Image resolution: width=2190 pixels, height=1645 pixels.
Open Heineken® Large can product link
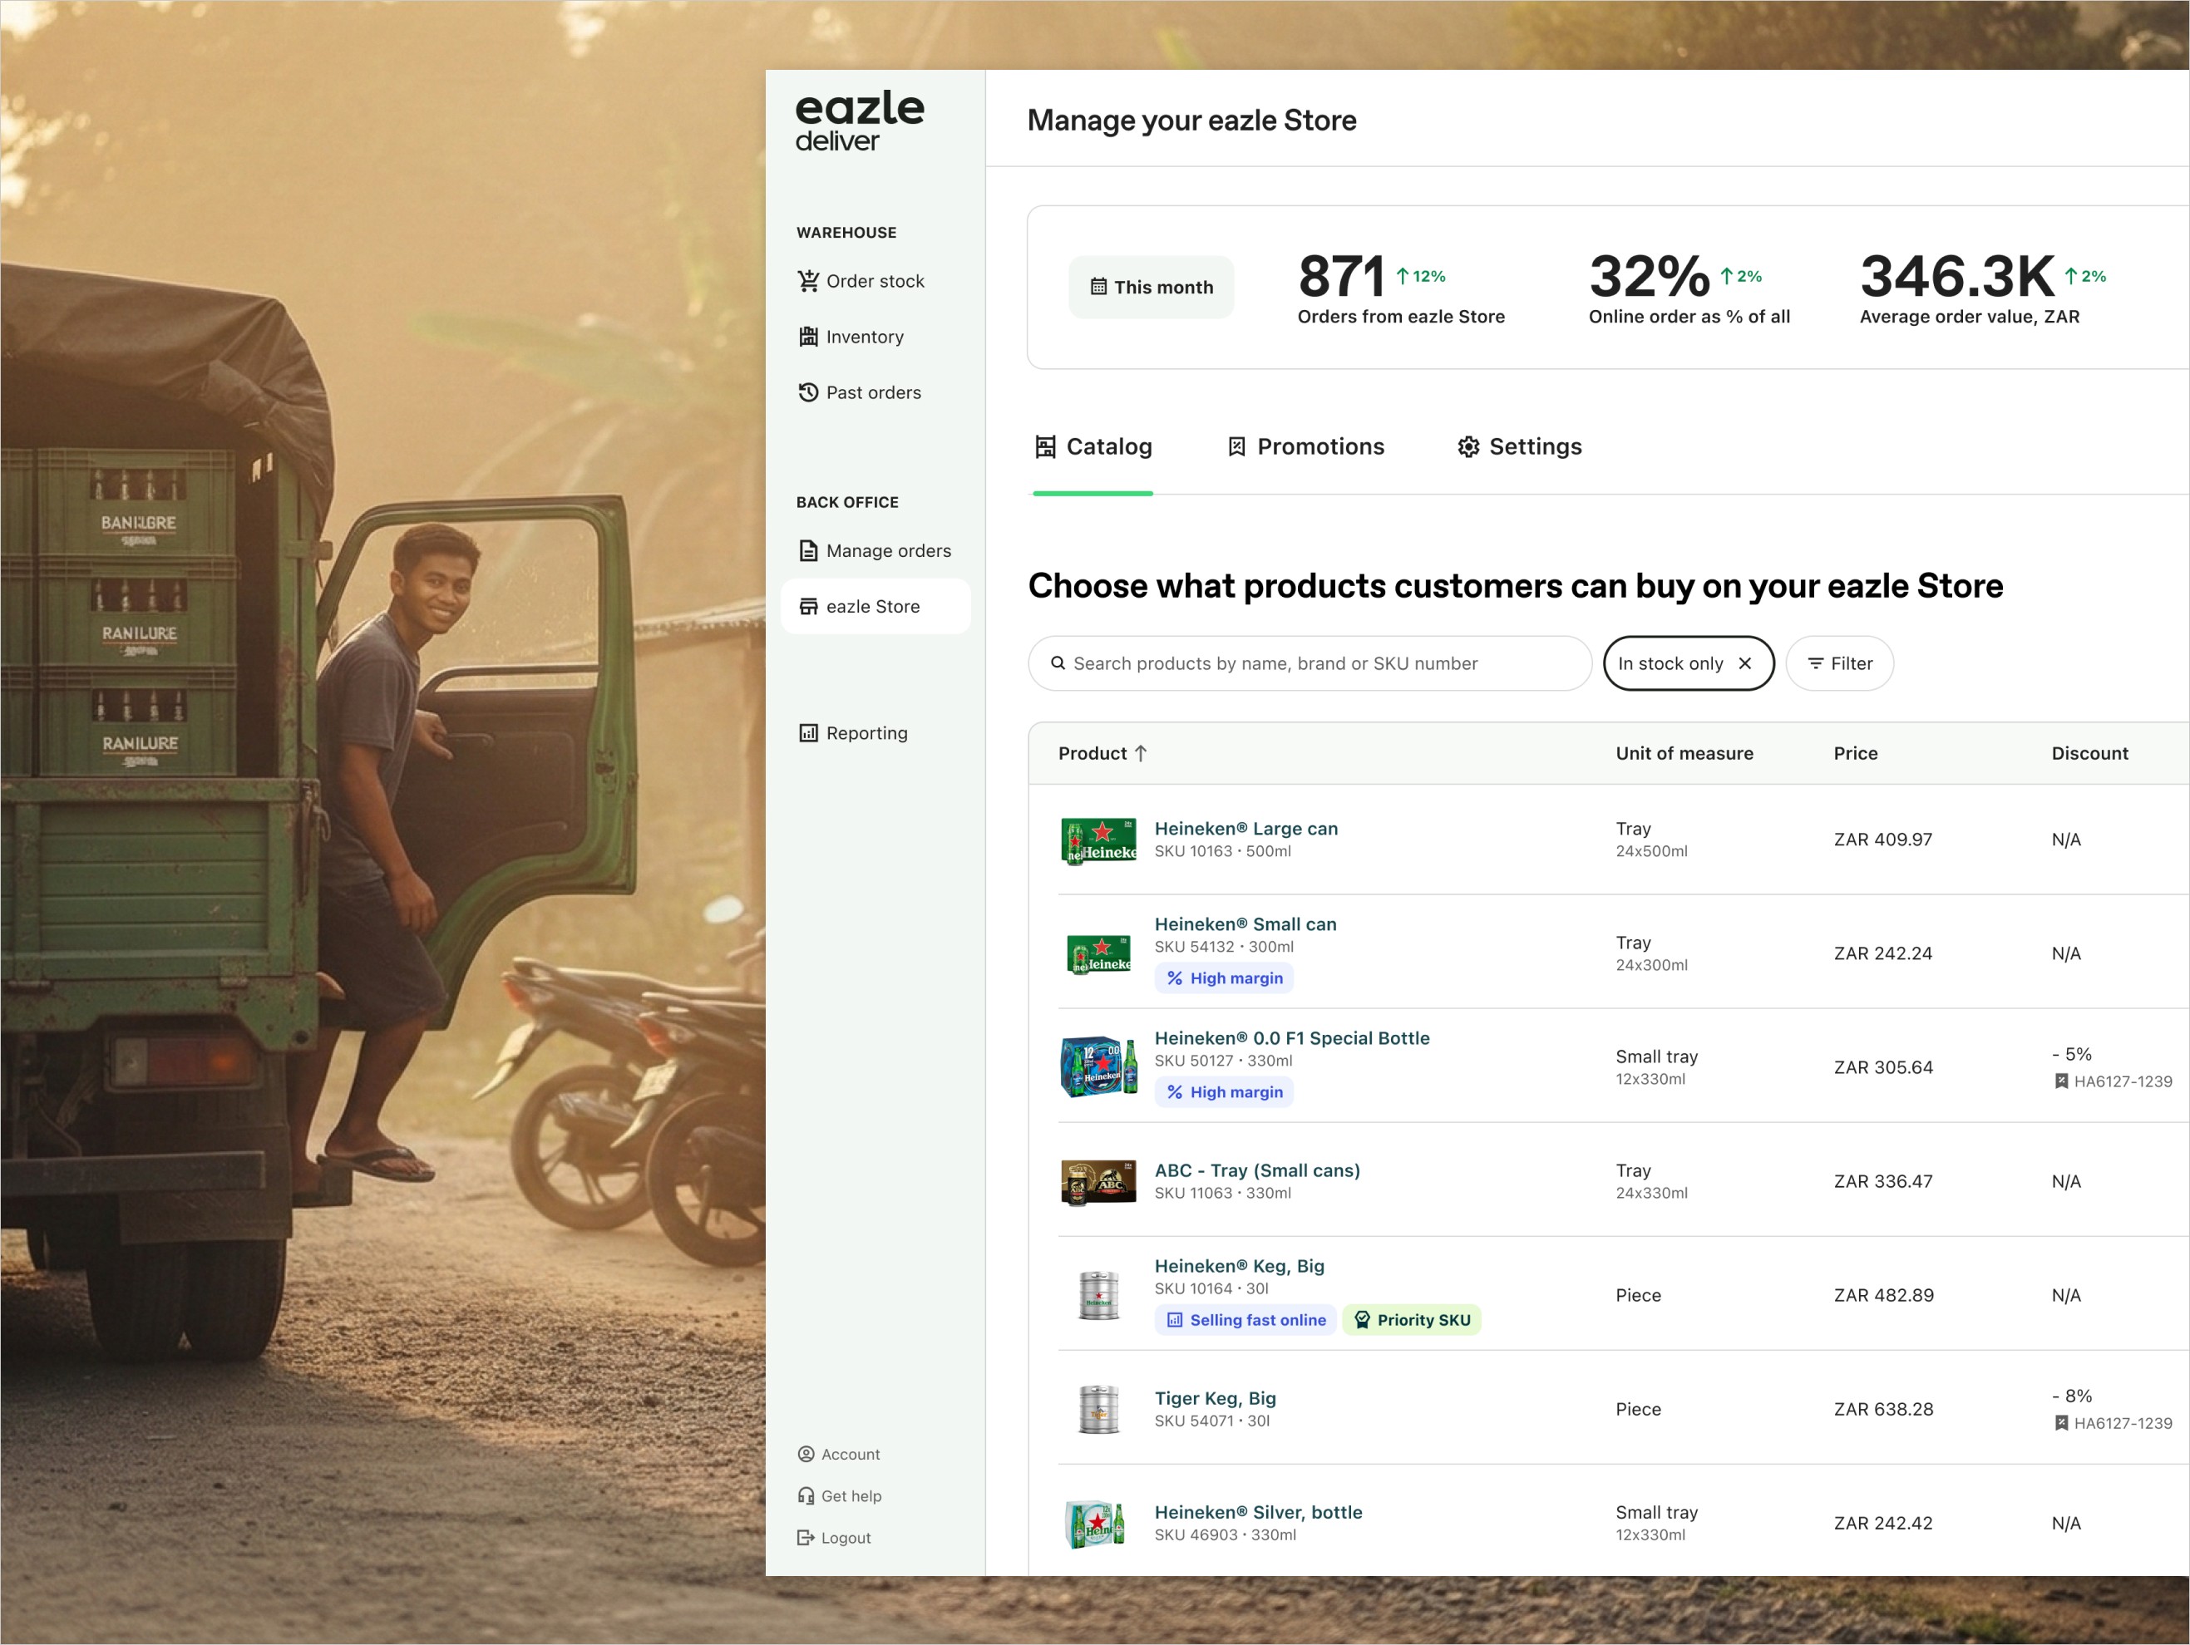(1245, 829)
